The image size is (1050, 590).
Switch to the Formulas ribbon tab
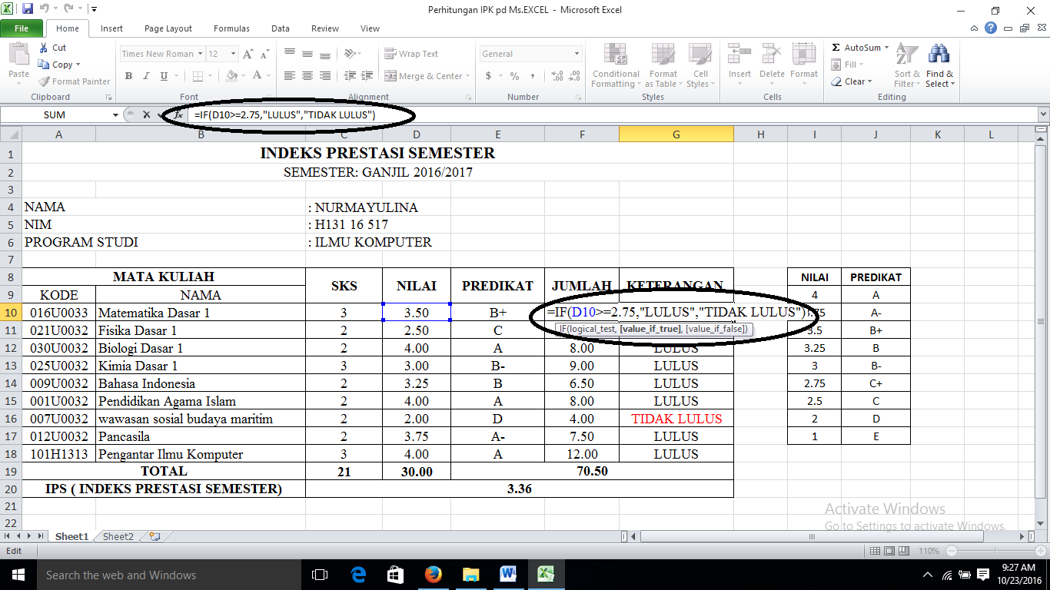(231, 28)
